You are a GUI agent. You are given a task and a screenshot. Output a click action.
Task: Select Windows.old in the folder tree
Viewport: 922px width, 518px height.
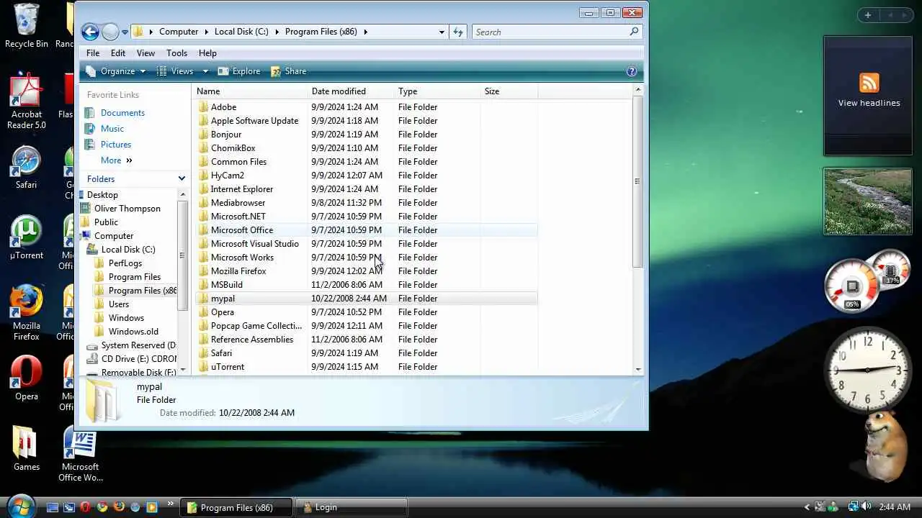pyautogui.click(x=133, y=332)
